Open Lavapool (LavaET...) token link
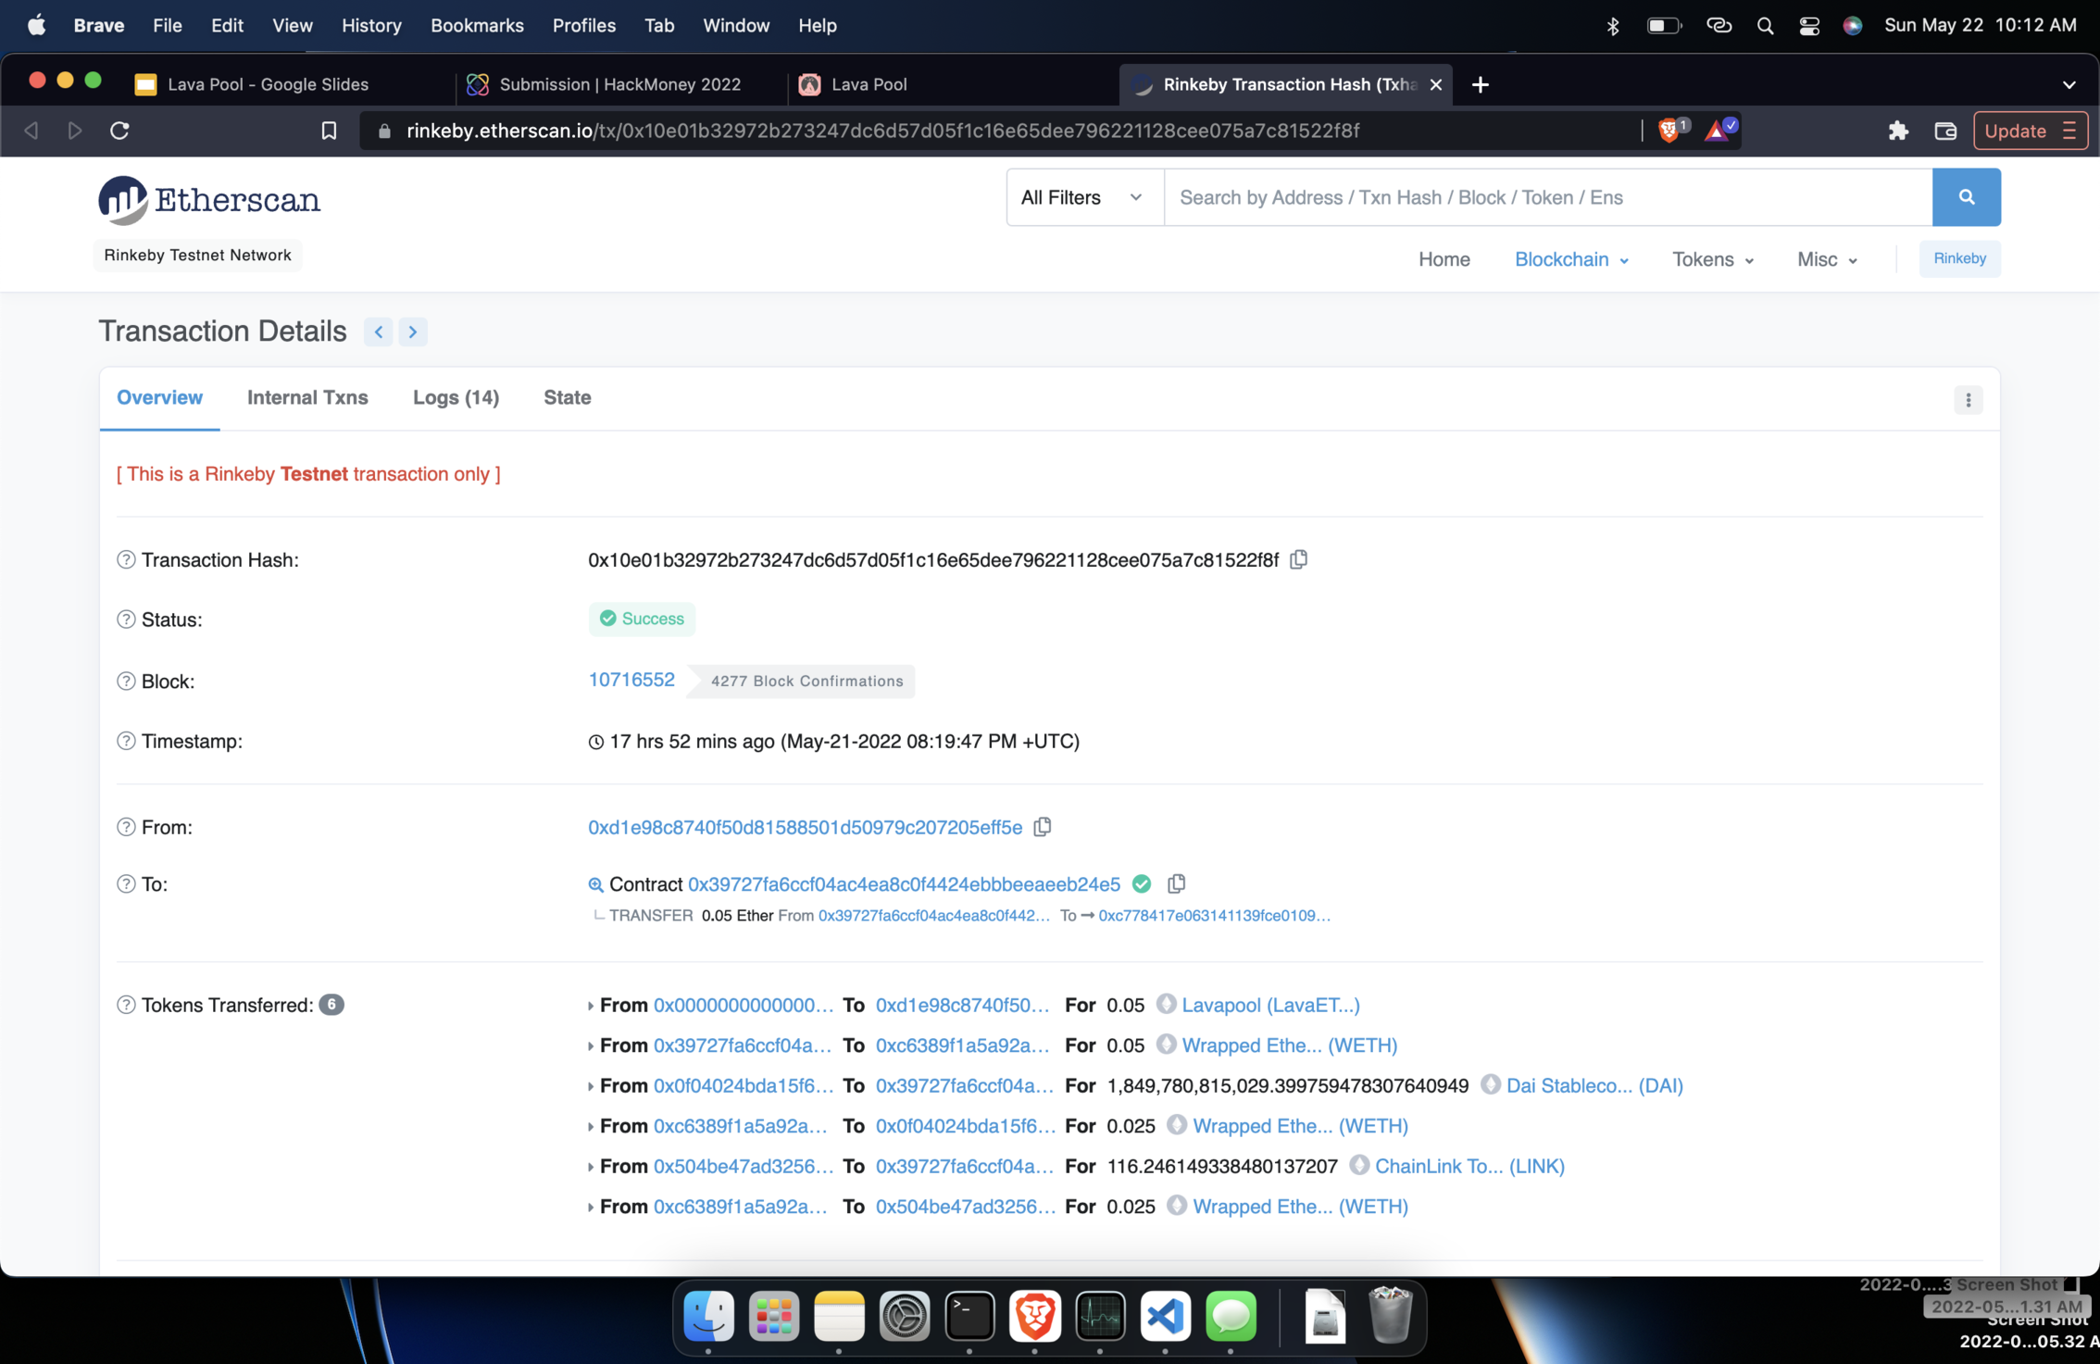The width and height of the screenshot is (2100, 1364). tap(1270, 1005)
